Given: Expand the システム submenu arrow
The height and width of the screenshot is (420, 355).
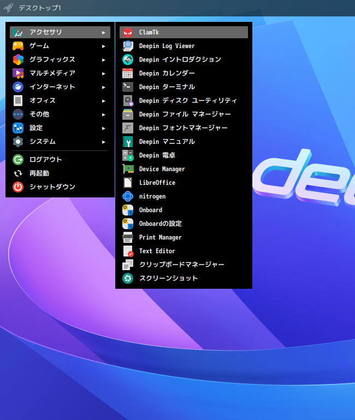Looking at the screenshot, I should point(104,142).
